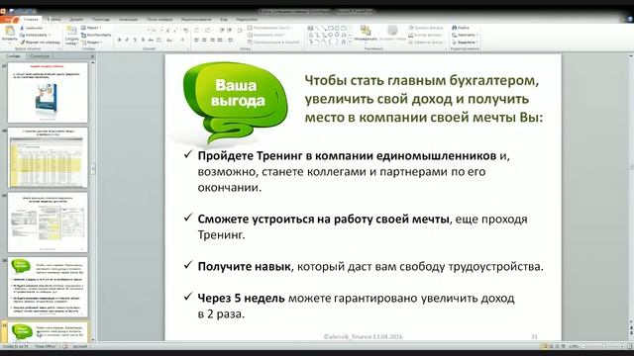
Task: Click the character spacing icon in Font group
Action: click(158, 40)
